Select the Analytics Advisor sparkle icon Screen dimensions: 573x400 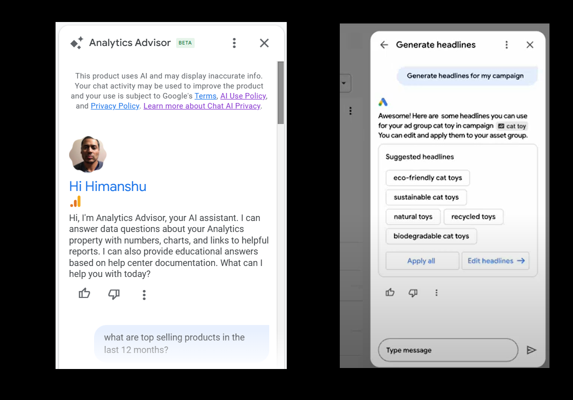pos(76,43)
